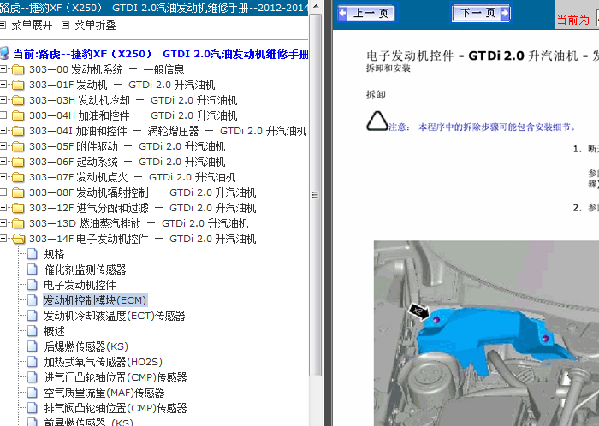Click folder icon of 303-00 发动机系统
Screen dimensions: 599x426
18,69
